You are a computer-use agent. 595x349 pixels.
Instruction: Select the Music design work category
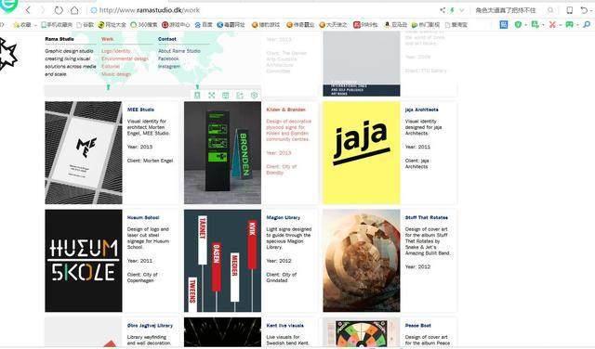click(x=116, y=74)
